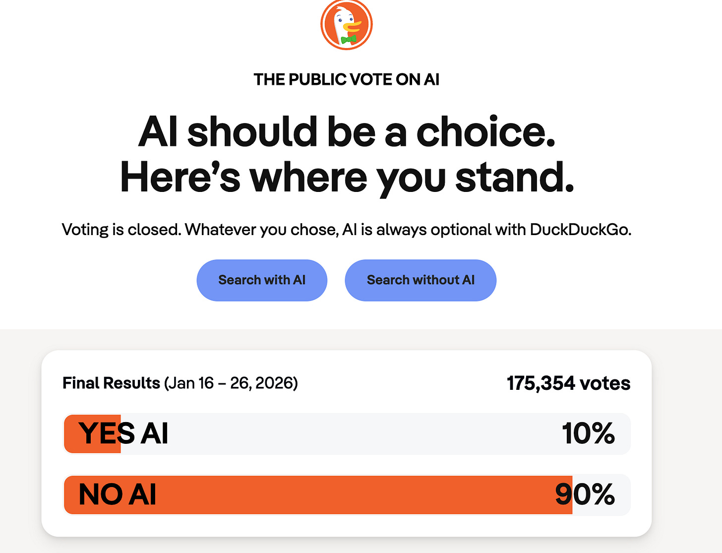Choose the Search without AI button
This screenshot has height=553, width=722.
click(x=421, y=280)
